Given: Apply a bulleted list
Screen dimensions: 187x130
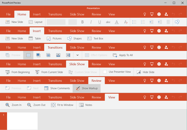Looking at the screenshot, I should pos(134,22).
